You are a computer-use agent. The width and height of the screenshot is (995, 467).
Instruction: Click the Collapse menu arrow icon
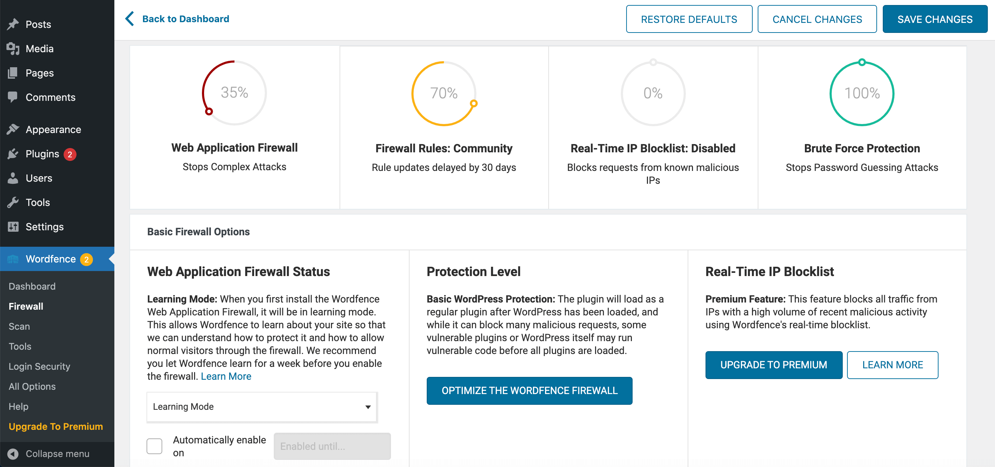(x=13, y=454)
